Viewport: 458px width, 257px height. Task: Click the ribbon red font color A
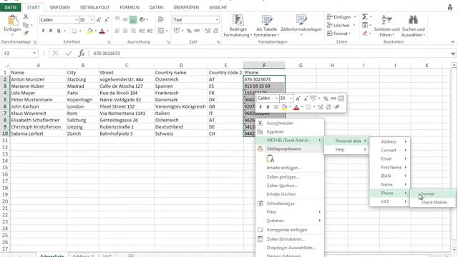[x=102, y=31]
